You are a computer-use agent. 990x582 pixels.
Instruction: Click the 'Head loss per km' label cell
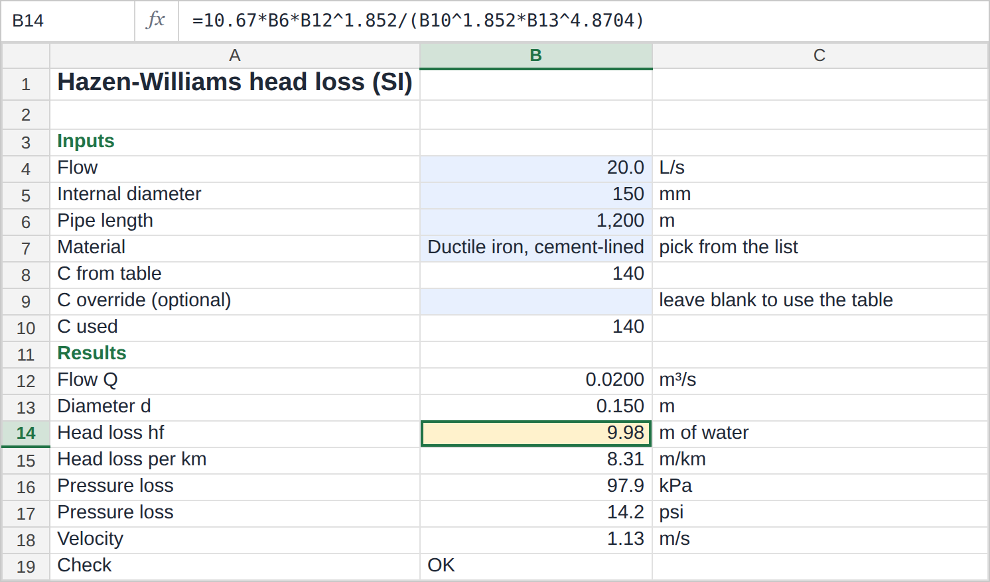tap(235, 460)
